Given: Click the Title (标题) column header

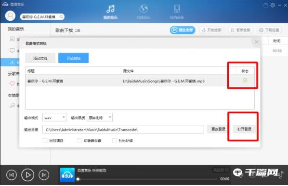Looking at the screenshot, I should 31,71.
